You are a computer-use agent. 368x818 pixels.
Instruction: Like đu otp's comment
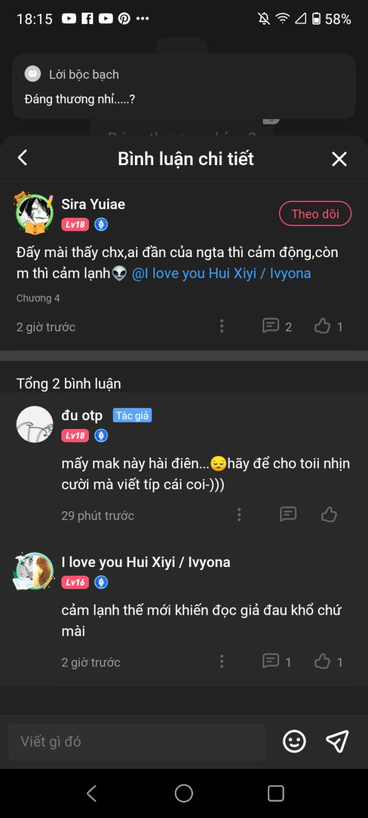329,514
